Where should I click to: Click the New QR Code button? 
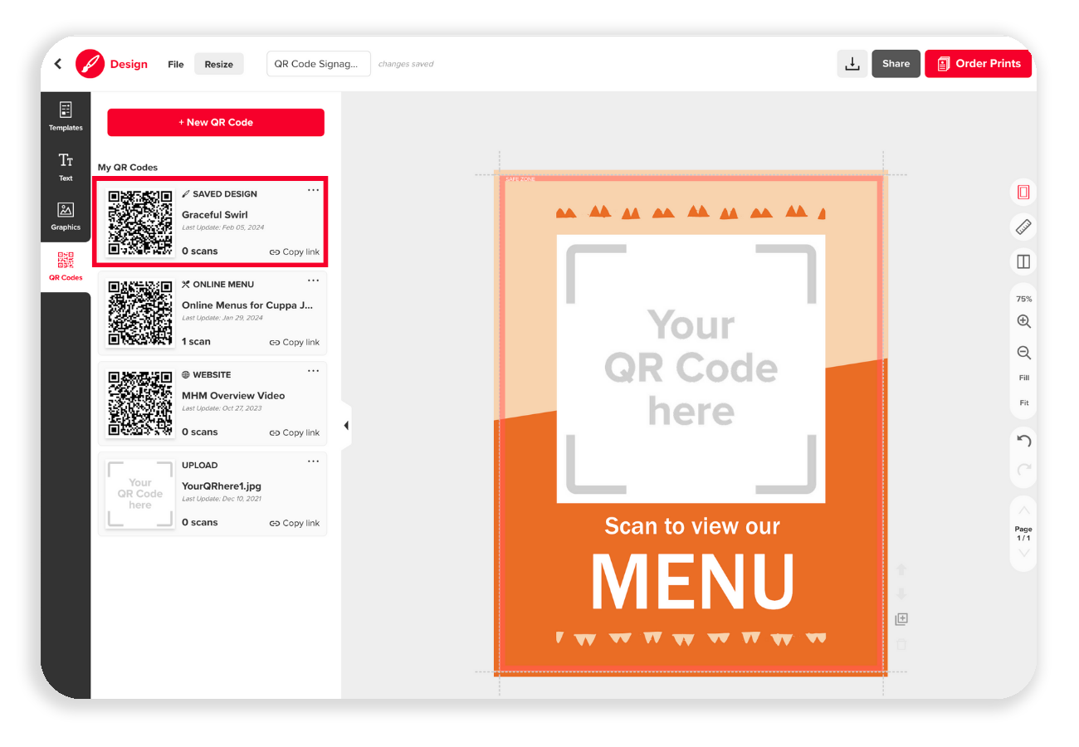(216, 122)
